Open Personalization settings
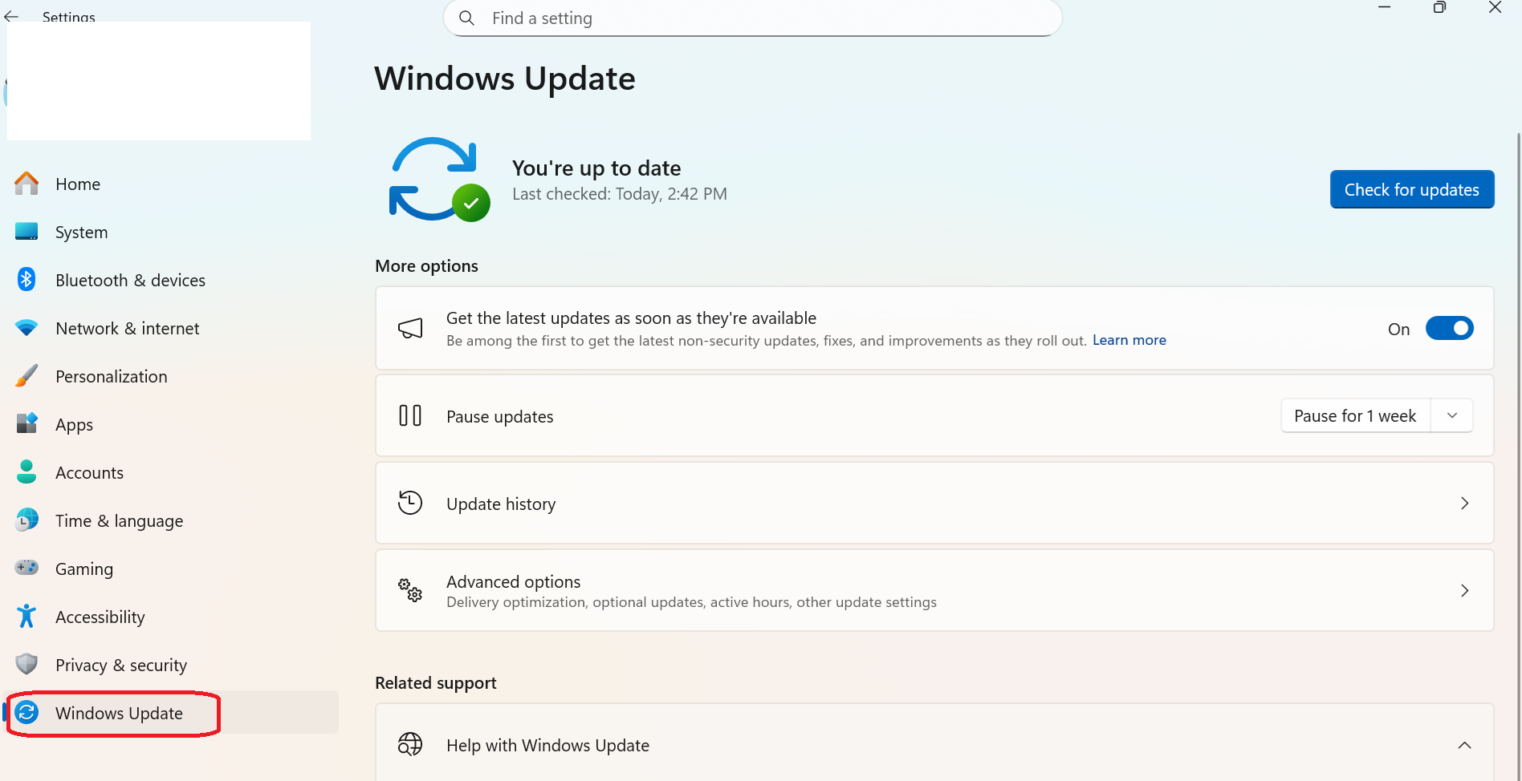Screen dimensions: 1522x781 (172, 376)
